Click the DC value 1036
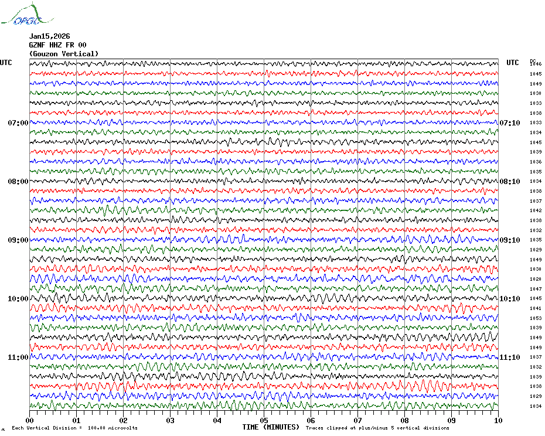This screenshot has height=436, width=545. click(x=536, y=162)
